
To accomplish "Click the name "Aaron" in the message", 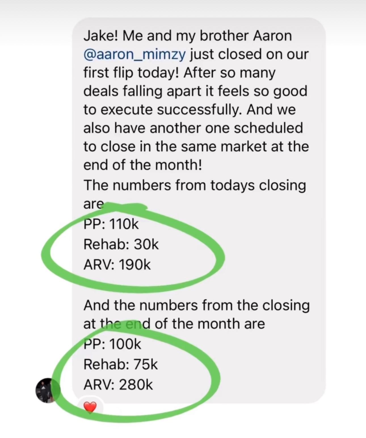I will (272, 36).
